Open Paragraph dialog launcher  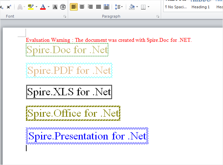click(x=158, y=17)
